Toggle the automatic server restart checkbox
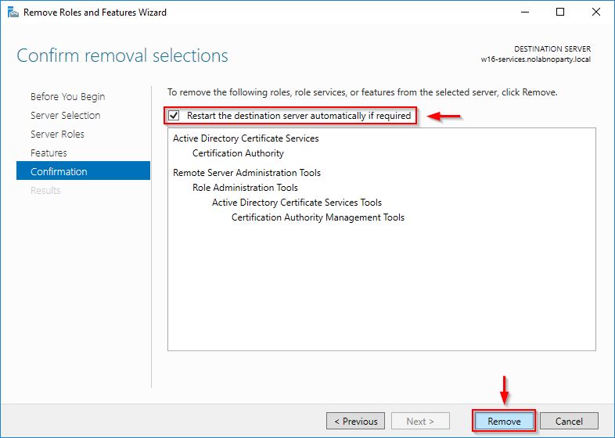This screenshot has height=438, width=615. click(174, 116)
